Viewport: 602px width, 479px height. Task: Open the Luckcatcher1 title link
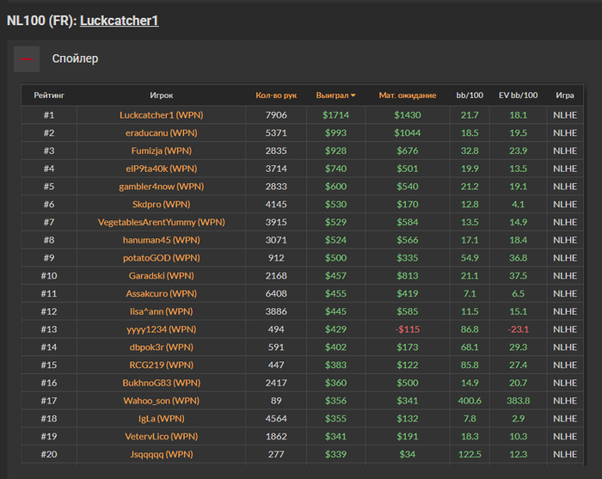point(119,21)
